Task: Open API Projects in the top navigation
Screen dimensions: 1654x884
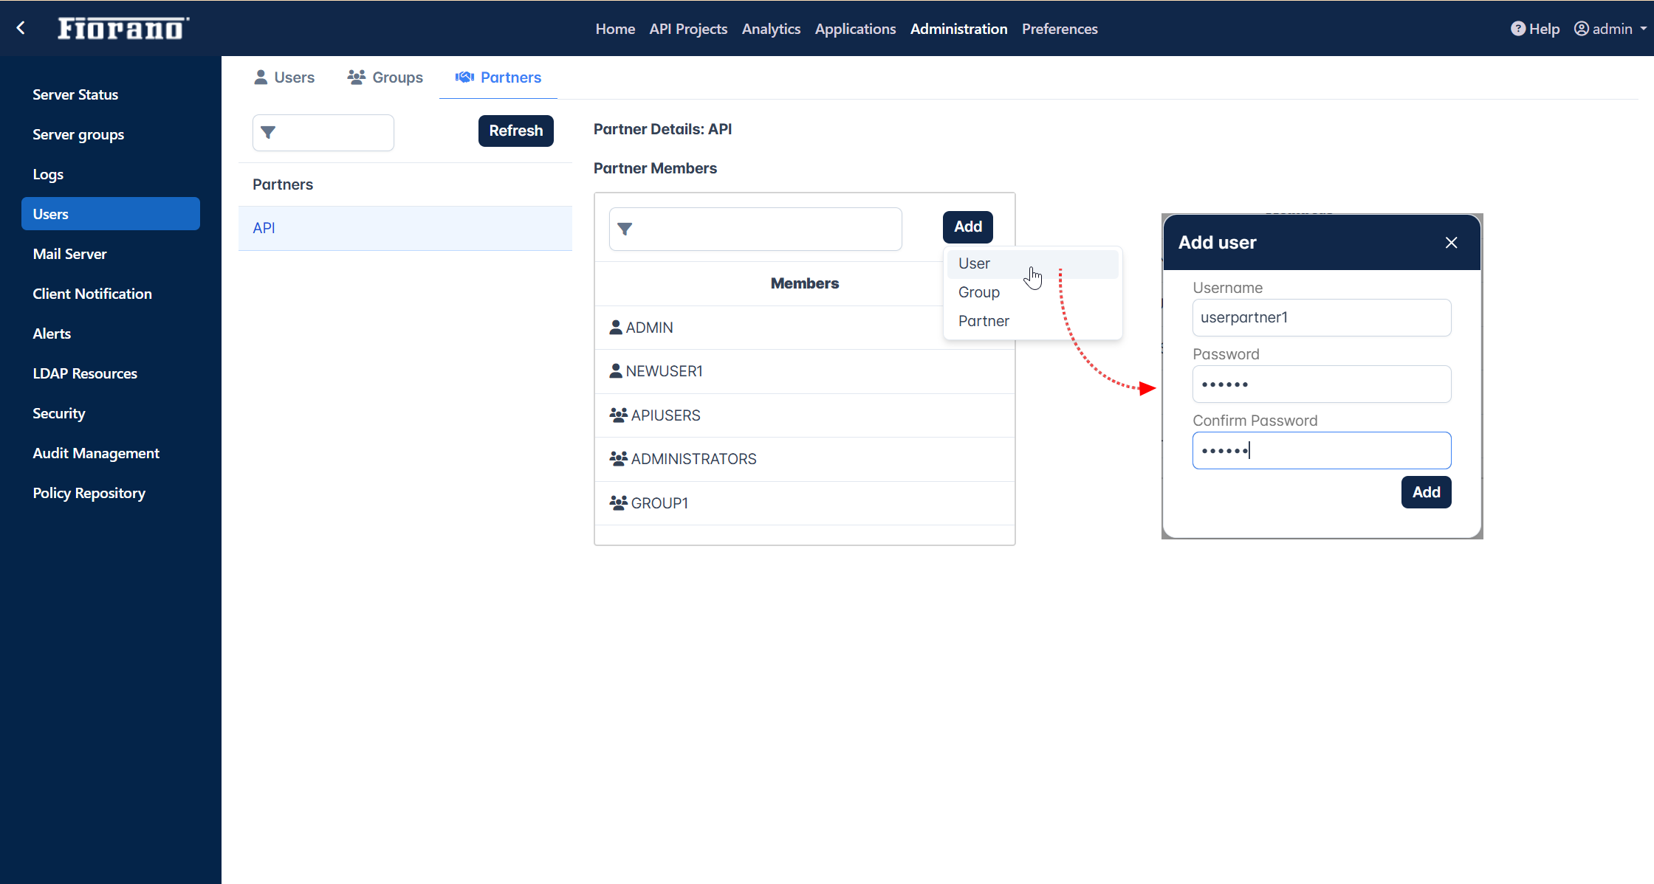Action: point(688,29)
